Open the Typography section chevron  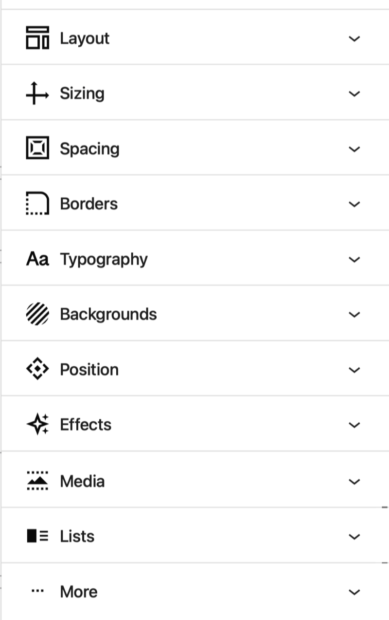pos(354,259)
